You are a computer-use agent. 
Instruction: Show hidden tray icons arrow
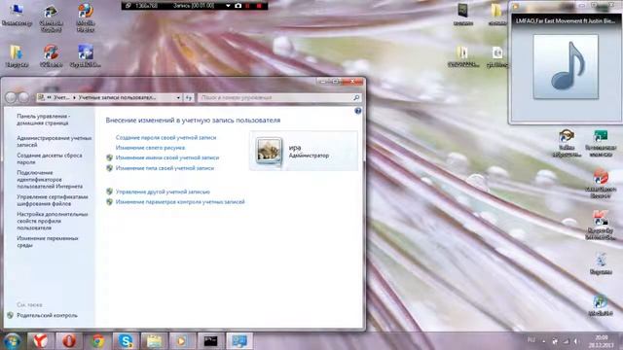point(544,341)
